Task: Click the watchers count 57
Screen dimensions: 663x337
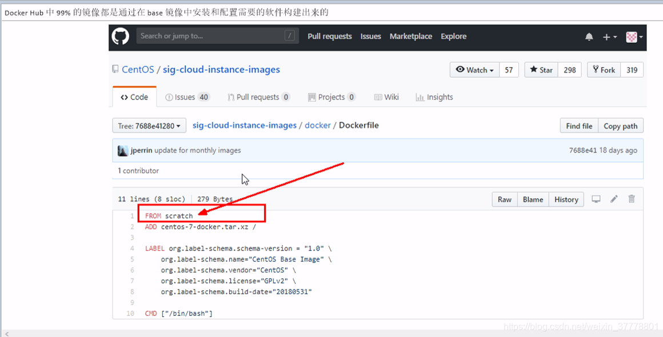Action: click(509, 70)
